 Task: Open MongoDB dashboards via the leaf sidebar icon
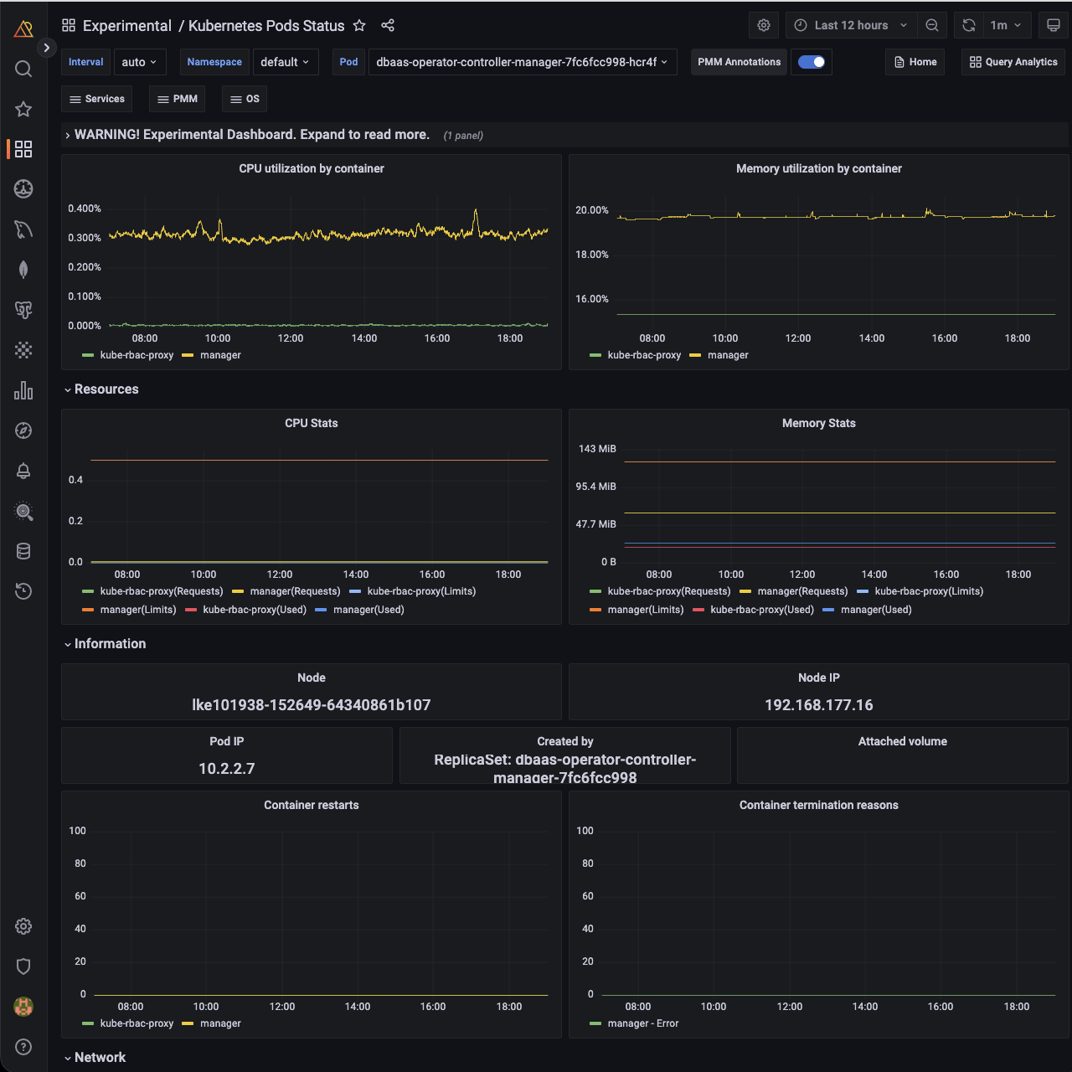click(x=23, y=270)
